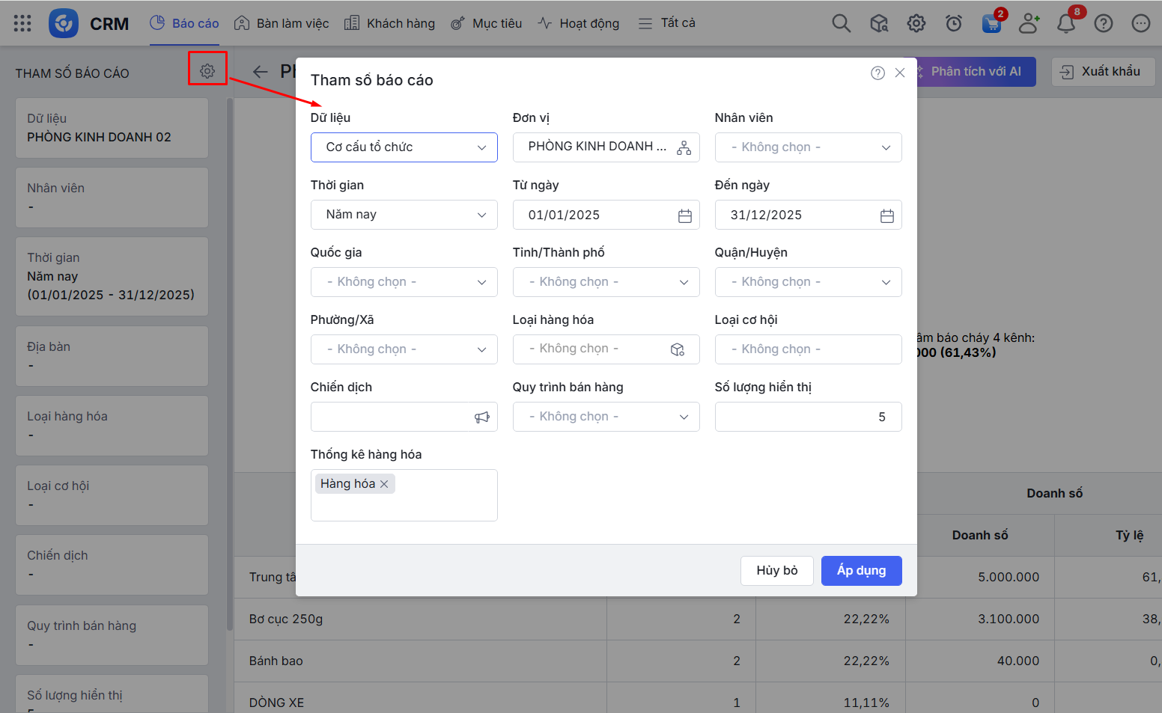Open the organization tree picker in Đơn vị
The image size is (1162, 713).
click(x=684, y=147)
